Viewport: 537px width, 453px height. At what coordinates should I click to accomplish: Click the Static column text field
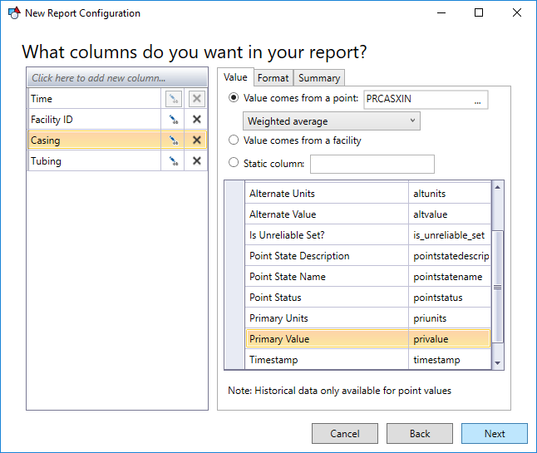[x=372, y=164]
